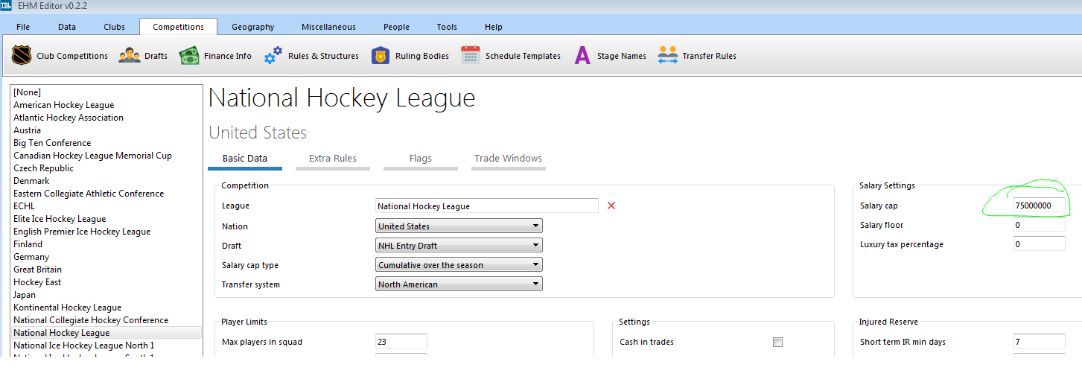Open the File menu

(x=23, y=27)
